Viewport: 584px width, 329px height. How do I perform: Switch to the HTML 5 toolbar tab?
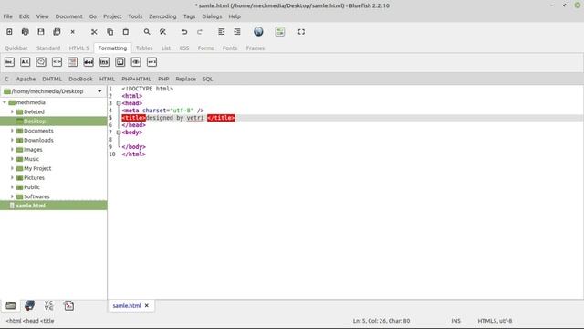tap(79, 48)
